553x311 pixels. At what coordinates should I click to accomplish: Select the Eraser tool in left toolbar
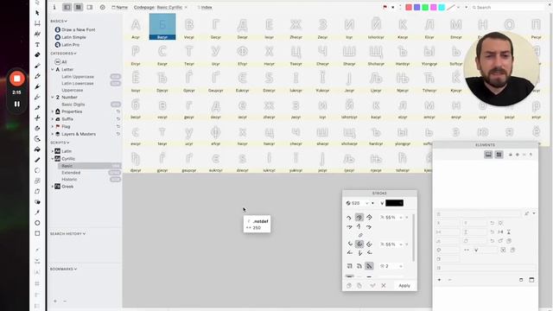point(37,54)
